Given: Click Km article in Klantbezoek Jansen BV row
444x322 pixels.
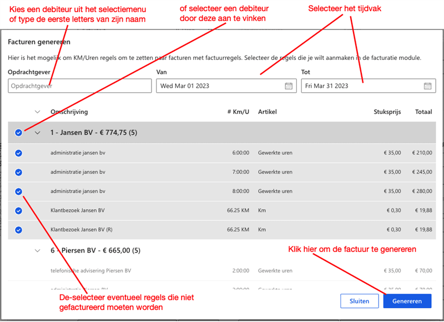Looking at the screenshot, I should (x=262, y=210).
